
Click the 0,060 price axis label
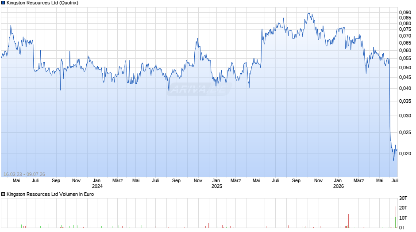405,50
